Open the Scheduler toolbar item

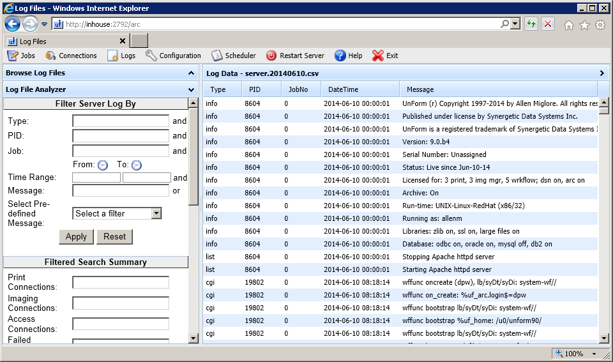coord(216,56)
